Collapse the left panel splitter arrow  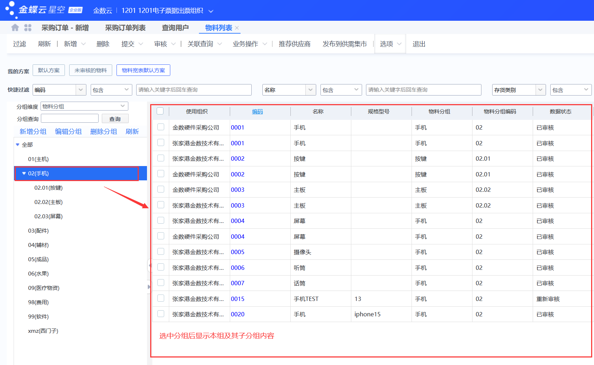149,266
